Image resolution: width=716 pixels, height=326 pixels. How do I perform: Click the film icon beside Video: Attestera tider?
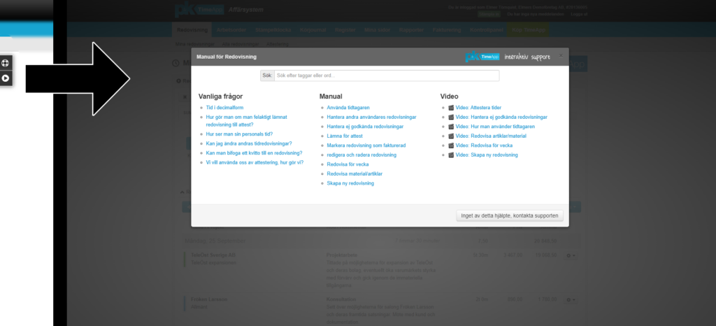click(452, 108)
